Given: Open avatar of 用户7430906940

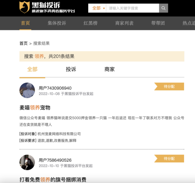Looking at the screenshot, I should click(27, 90).
